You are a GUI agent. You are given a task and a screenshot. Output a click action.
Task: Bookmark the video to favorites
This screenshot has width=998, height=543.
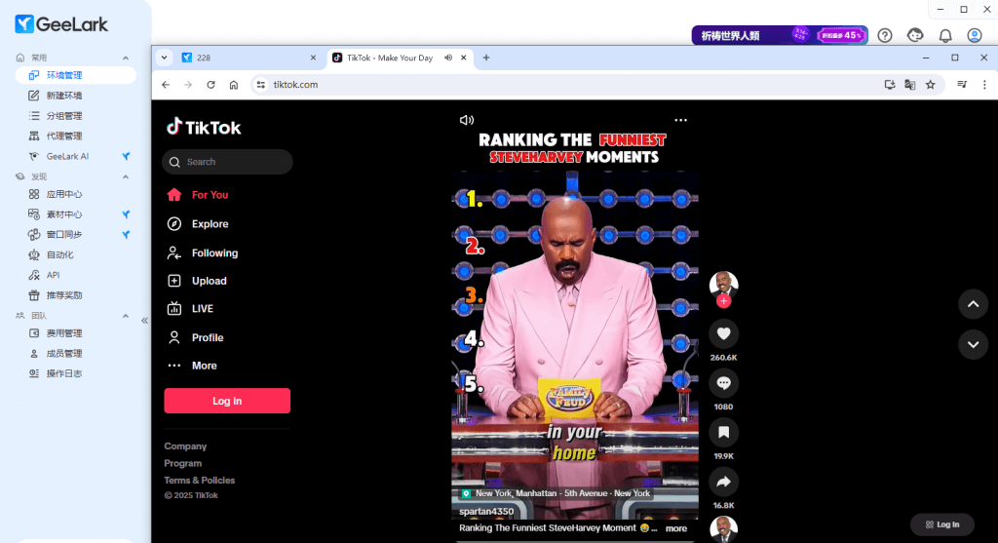pos(723,432)
